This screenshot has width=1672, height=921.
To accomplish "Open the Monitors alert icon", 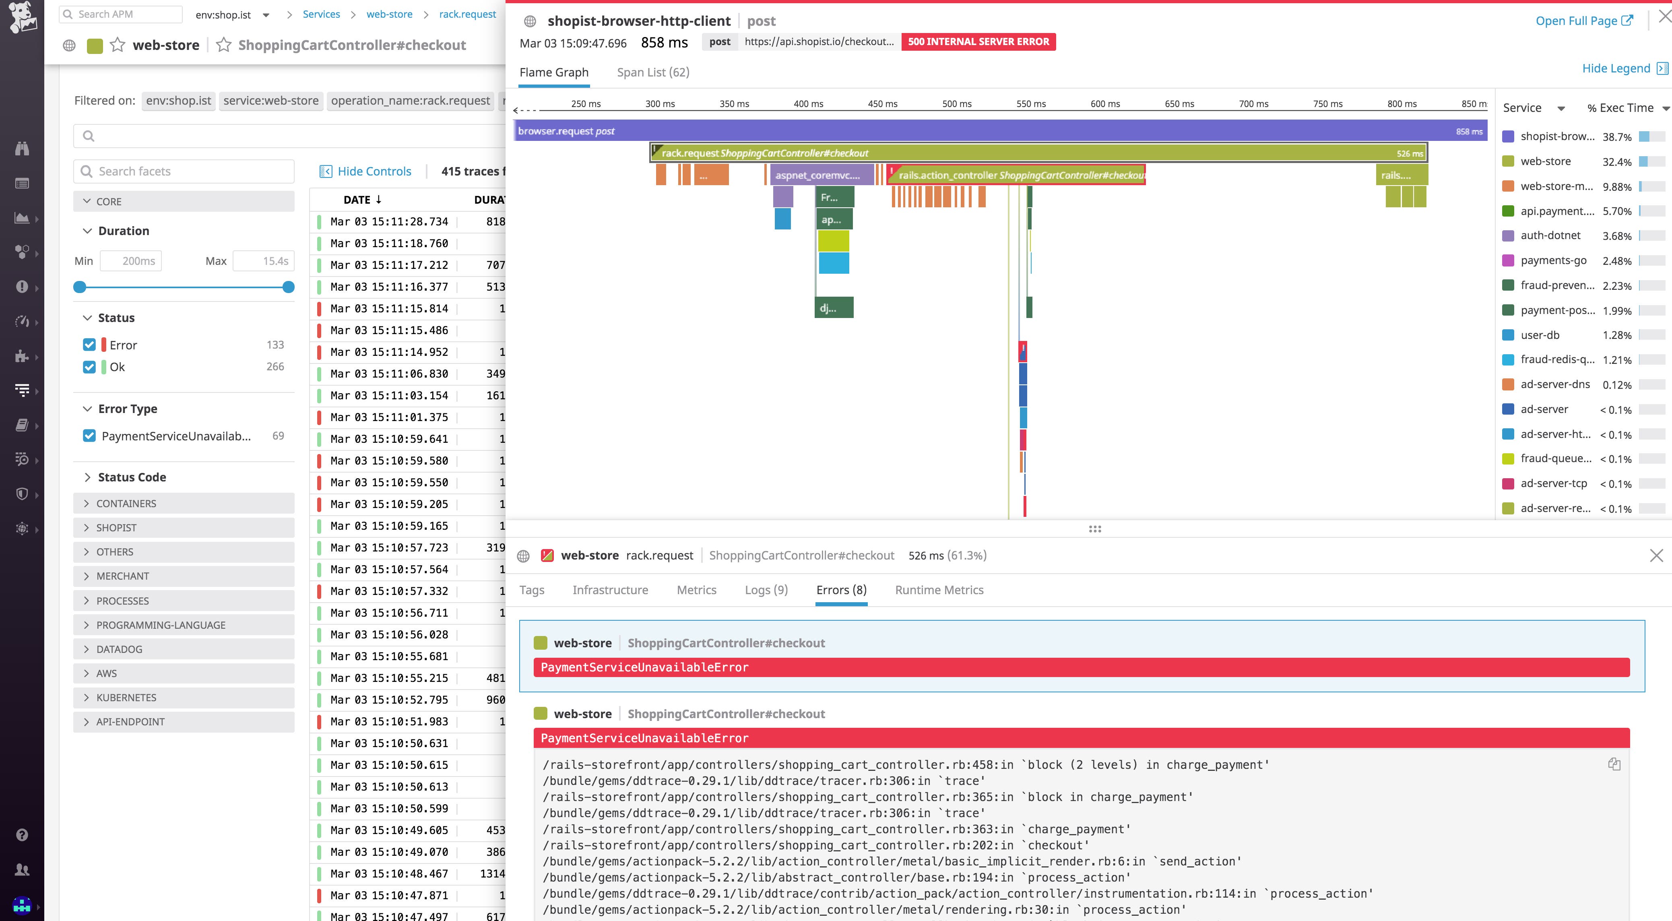I will [22, 286].
